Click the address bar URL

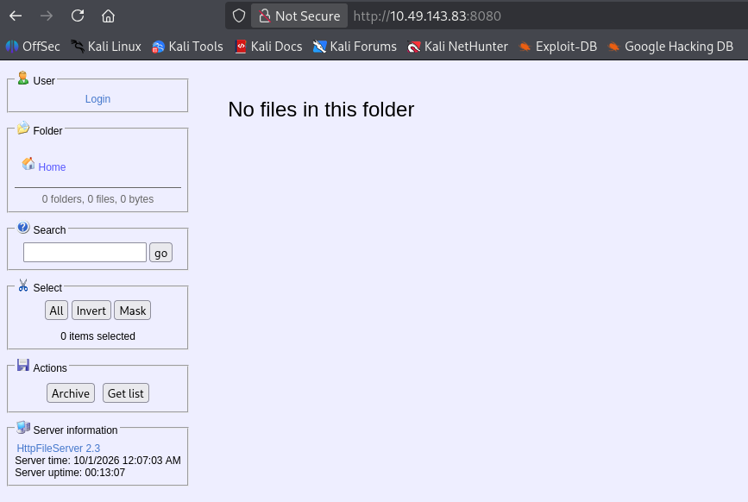[427, 16]
